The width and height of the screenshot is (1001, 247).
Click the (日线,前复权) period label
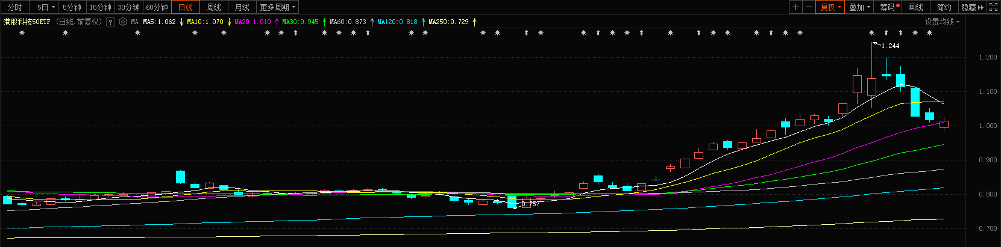(79, 22)
